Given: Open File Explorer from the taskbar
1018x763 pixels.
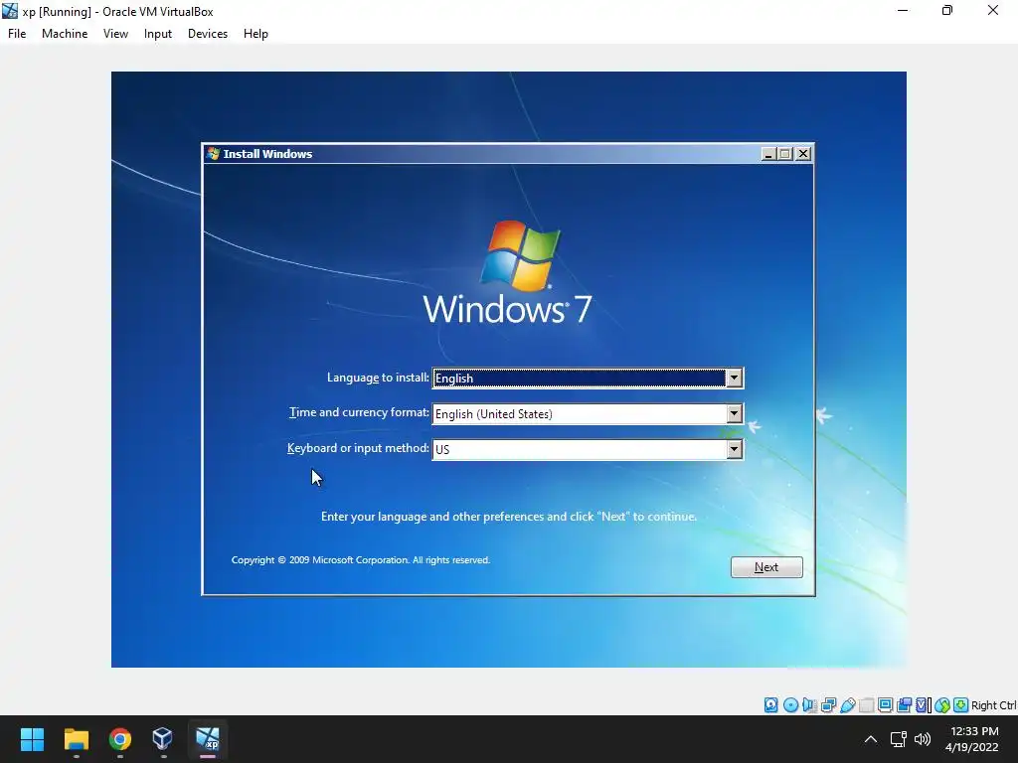Looking at the screenshot, I should (x=76, y=739).
